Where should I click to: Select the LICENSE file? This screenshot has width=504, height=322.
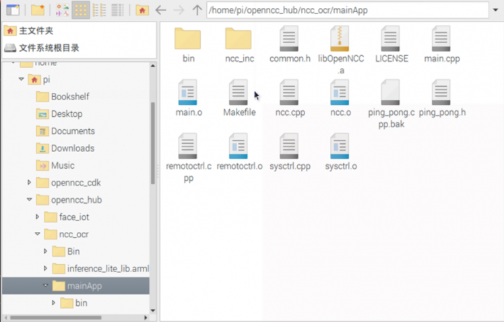coord(391,45)
